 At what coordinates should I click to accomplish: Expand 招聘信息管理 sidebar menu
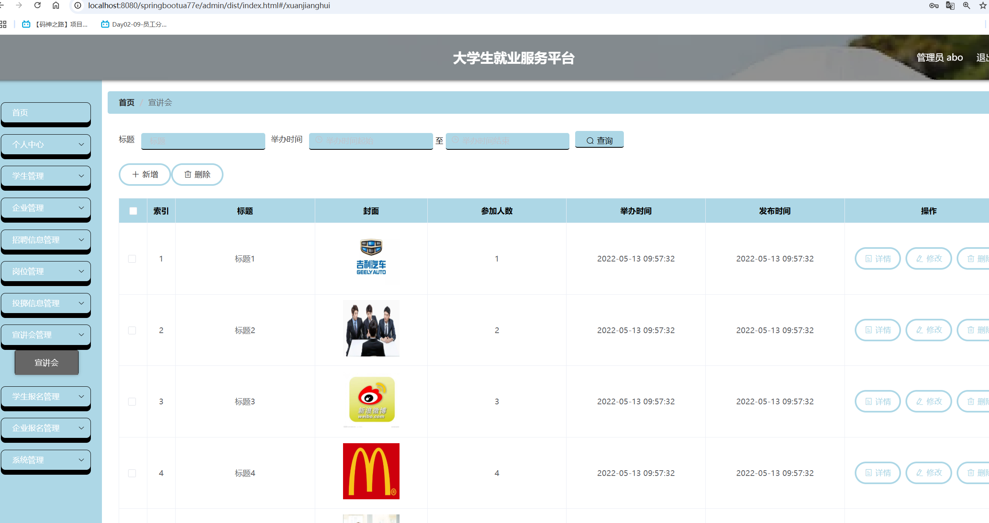46,240
